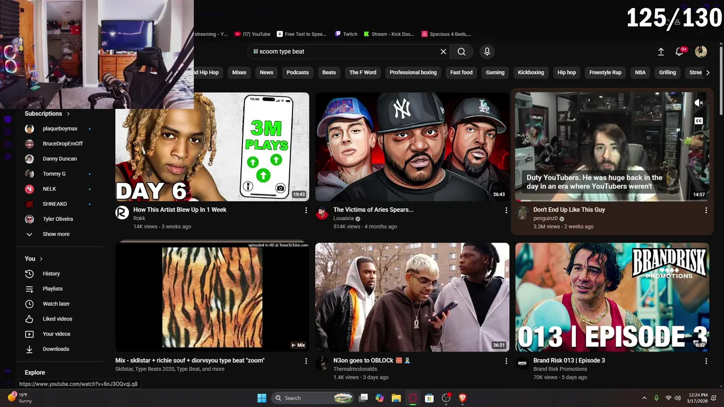Switch to the (17) YouTube browser tab

[253, 34]
